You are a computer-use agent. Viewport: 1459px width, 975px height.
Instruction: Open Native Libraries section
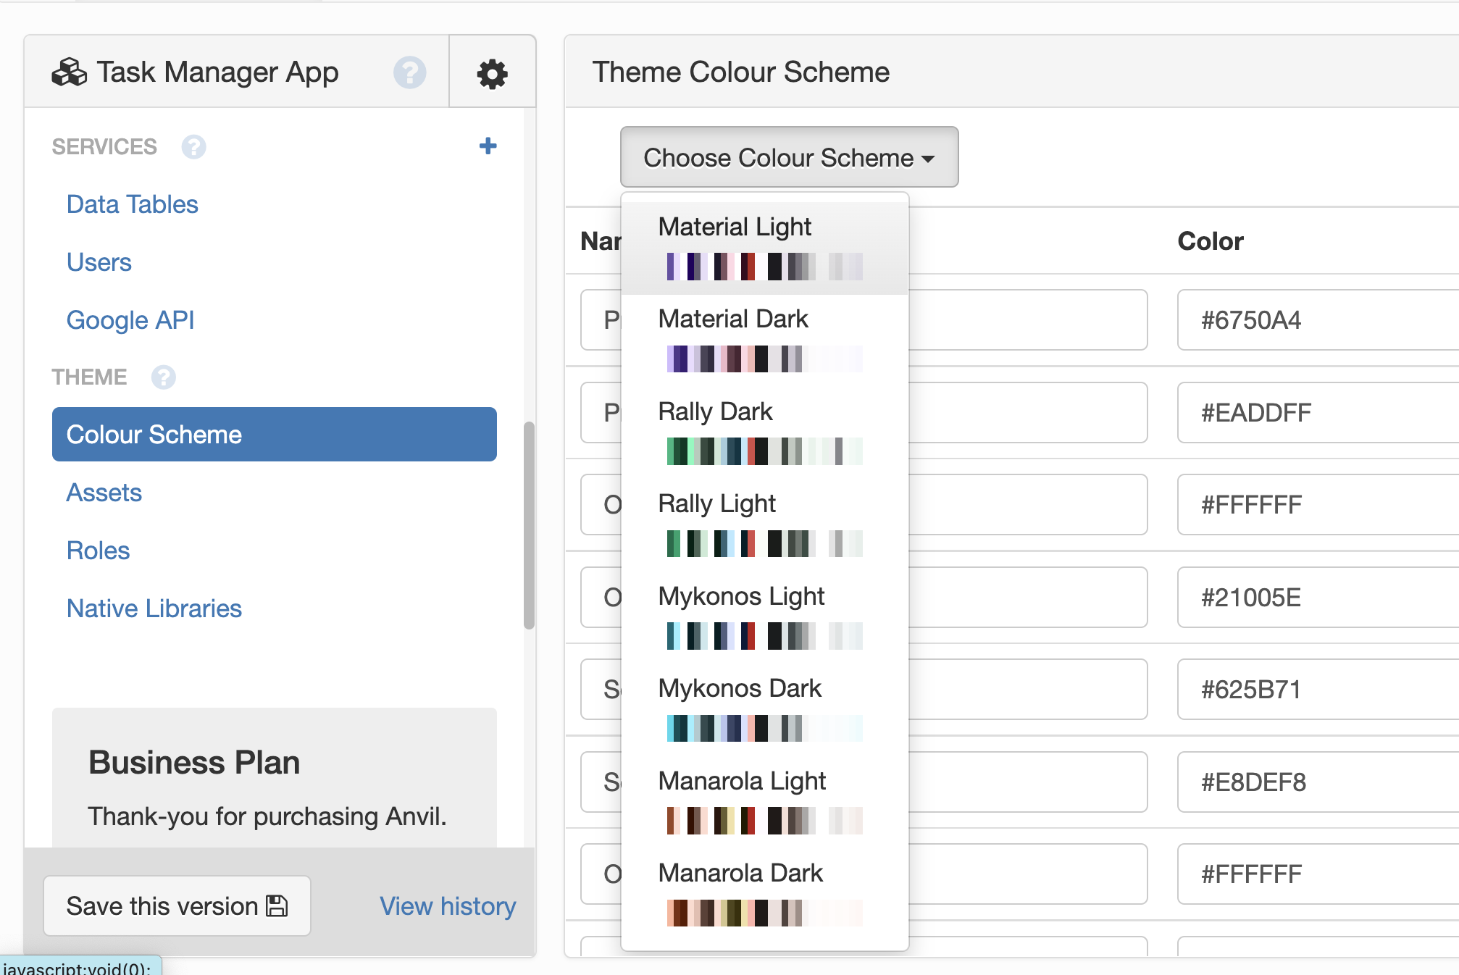[154, 608]
